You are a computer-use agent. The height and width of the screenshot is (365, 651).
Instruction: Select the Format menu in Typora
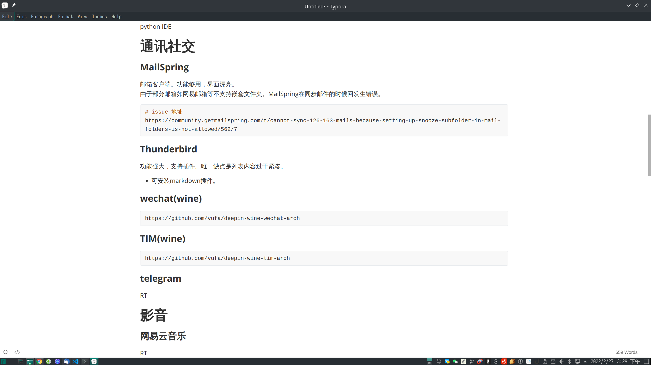(x=65, y=17)
